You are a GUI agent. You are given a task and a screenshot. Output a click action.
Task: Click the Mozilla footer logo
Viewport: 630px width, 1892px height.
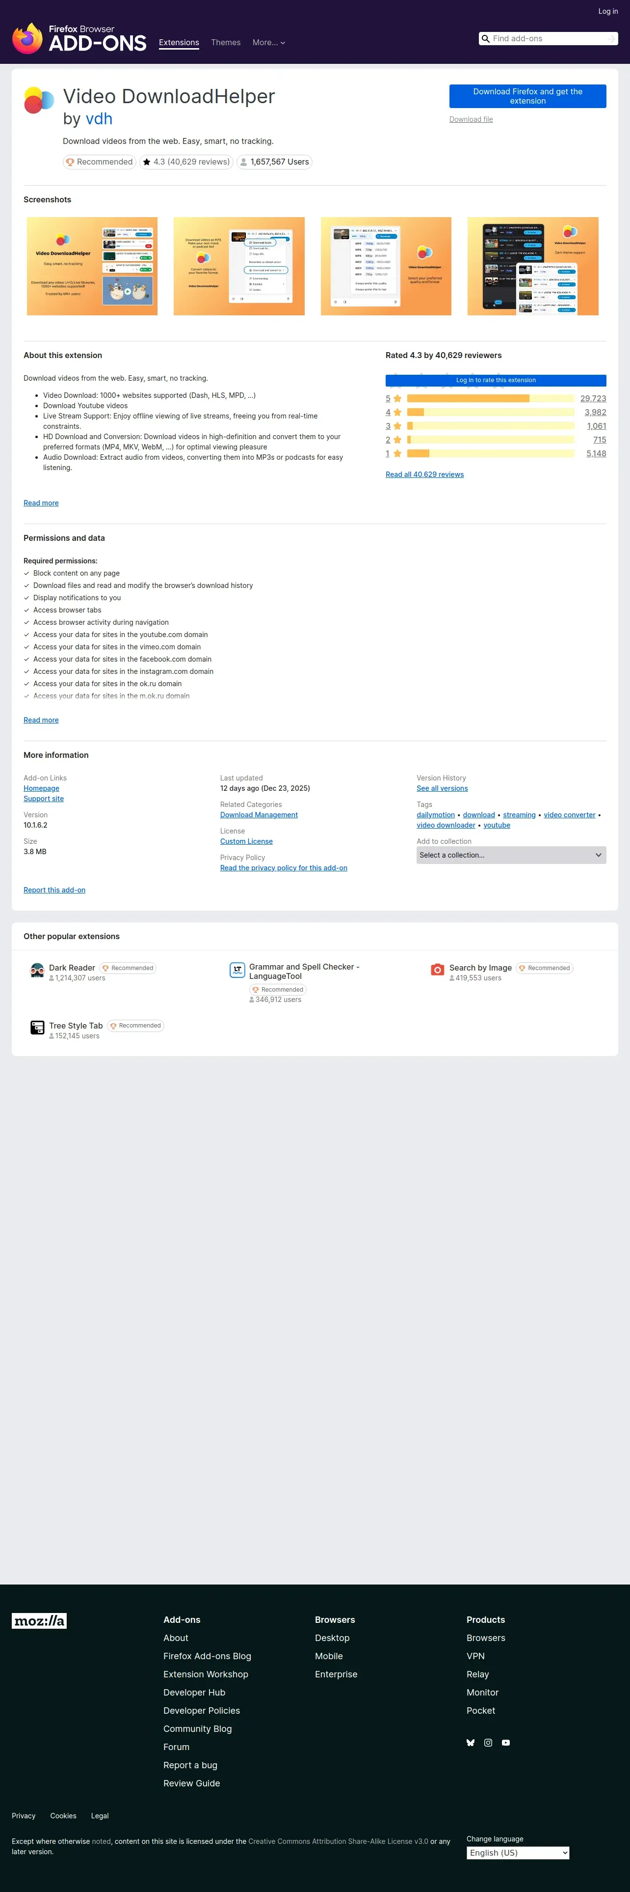click(39, 1621)
